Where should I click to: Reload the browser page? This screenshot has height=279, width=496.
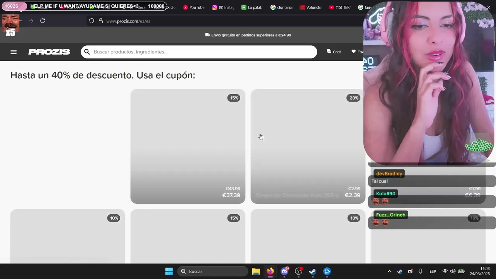pyautogui.click(x=43, y=21)
